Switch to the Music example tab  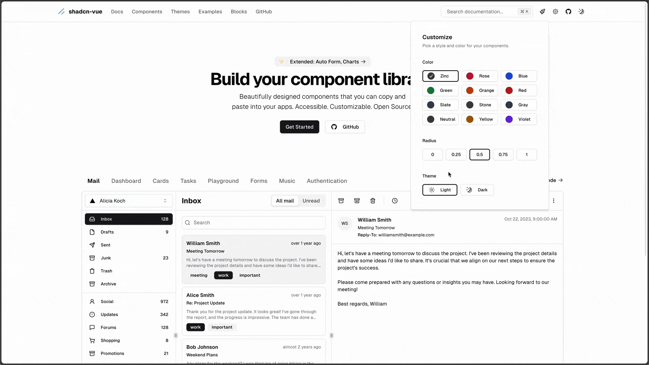(287, 181)
